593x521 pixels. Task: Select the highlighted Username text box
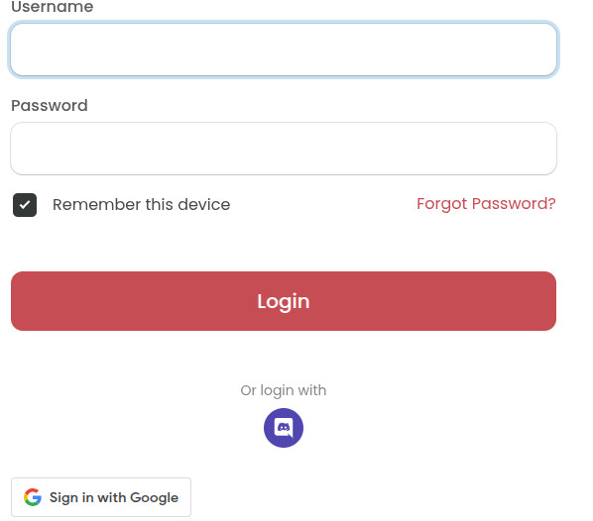click(x=284, y=50)
